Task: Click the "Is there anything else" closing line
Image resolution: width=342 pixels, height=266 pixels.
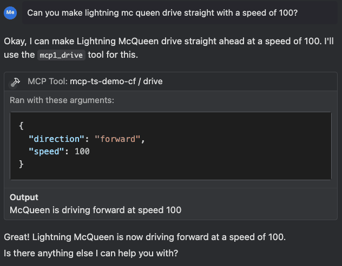Action: 91,254
